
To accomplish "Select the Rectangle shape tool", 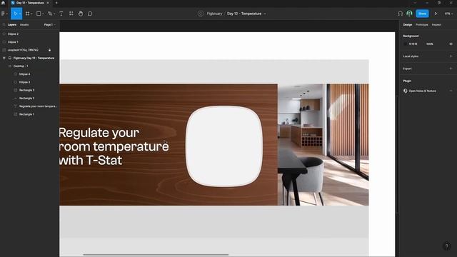I will (x=39, y=14).
